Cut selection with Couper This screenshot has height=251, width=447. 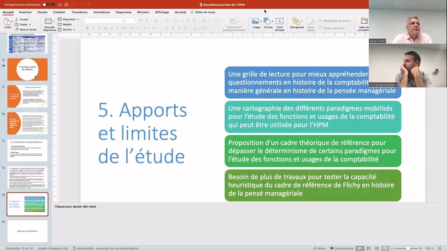(22, 20)
